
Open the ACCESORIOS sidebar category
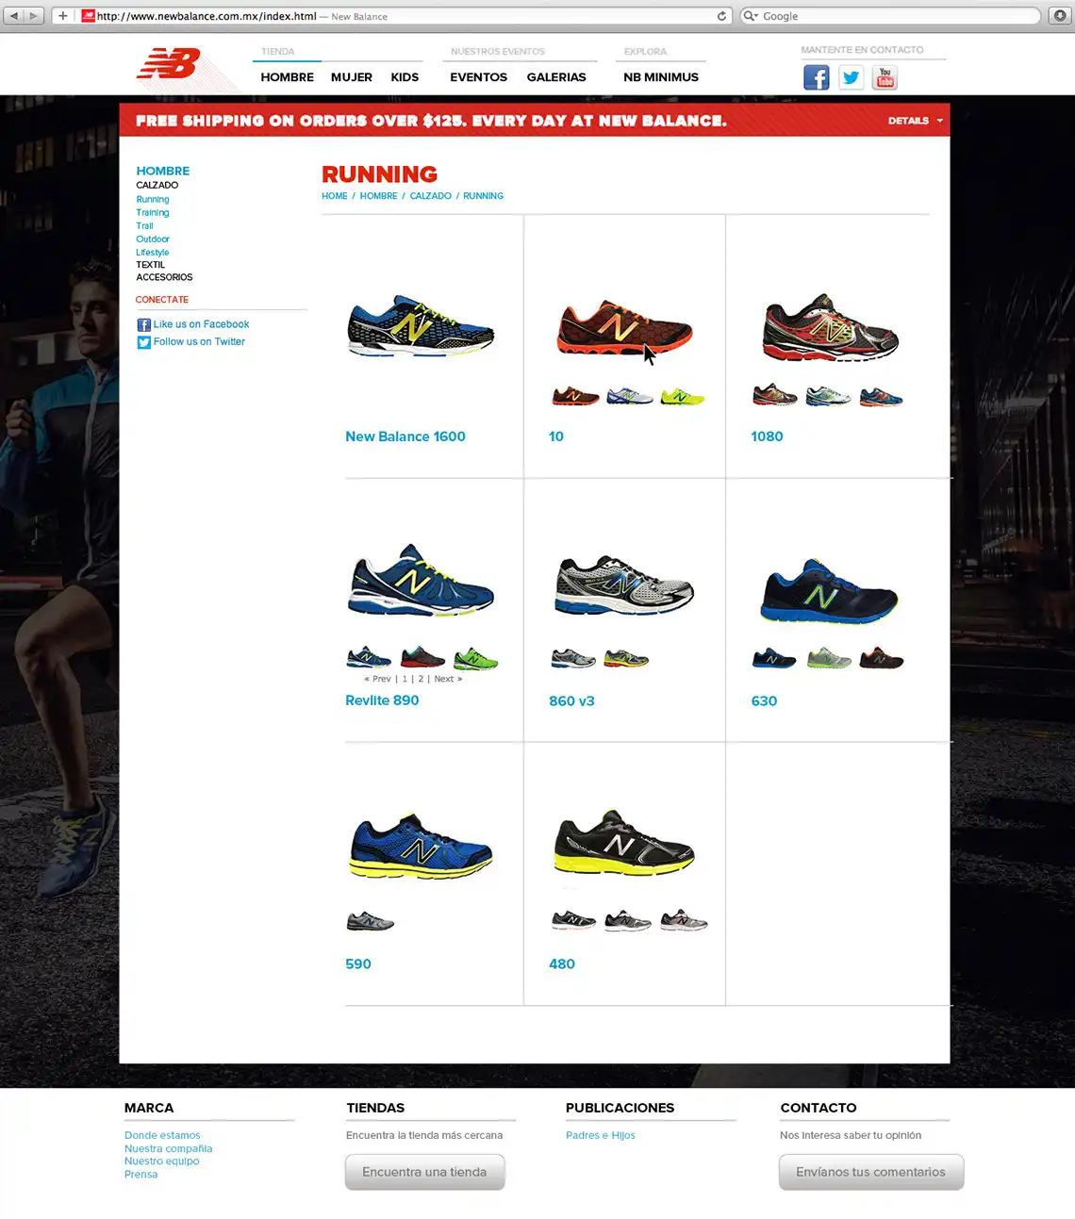(x=164, y=277)
